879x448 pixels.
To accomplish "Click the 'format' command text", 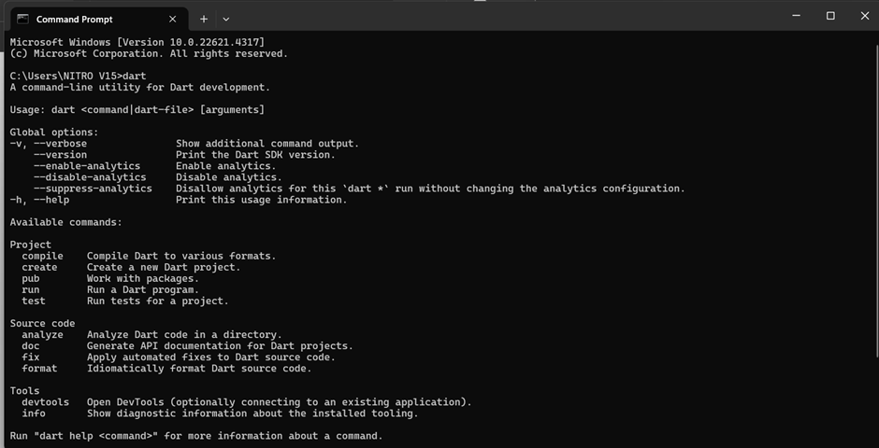I will (x=39, y=369).
